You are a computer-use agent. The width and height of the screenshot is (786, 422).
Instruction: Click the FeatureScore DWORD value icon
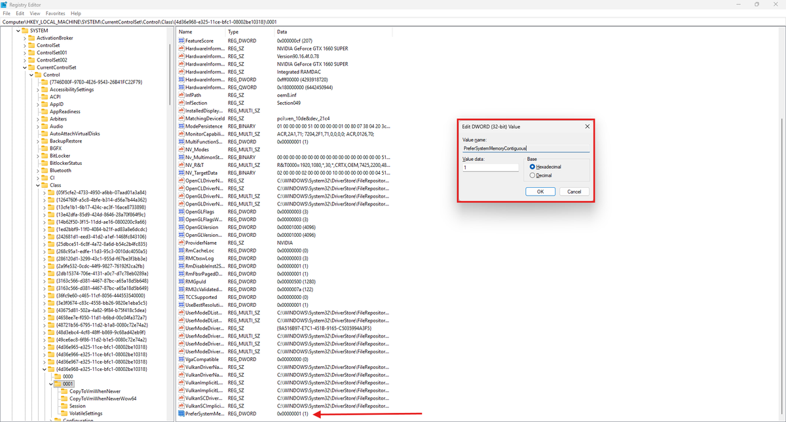coord(181,41)
